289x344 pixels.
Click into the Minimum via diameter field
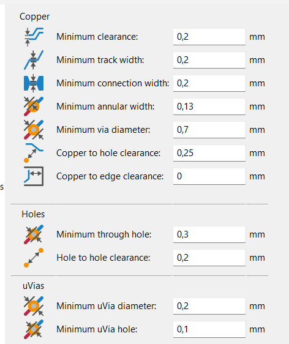click(x=209, y=130)
